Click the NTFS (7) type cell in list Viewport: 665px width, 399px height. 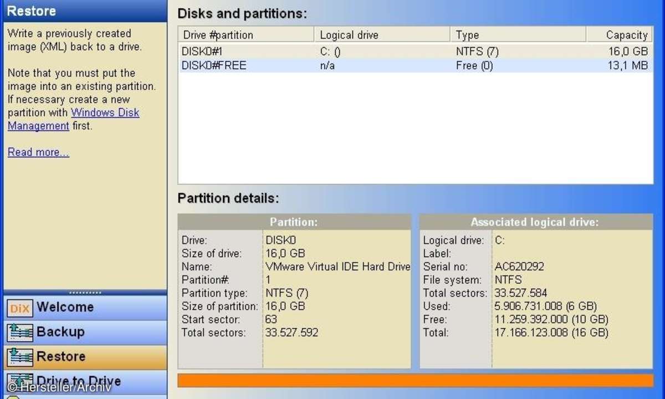point(477,52)
